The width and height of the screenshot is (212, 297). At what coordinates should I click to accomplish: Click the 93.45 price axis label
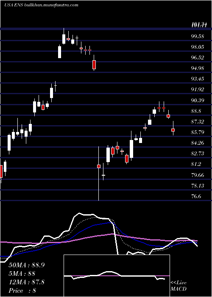(x=198, y=79)
